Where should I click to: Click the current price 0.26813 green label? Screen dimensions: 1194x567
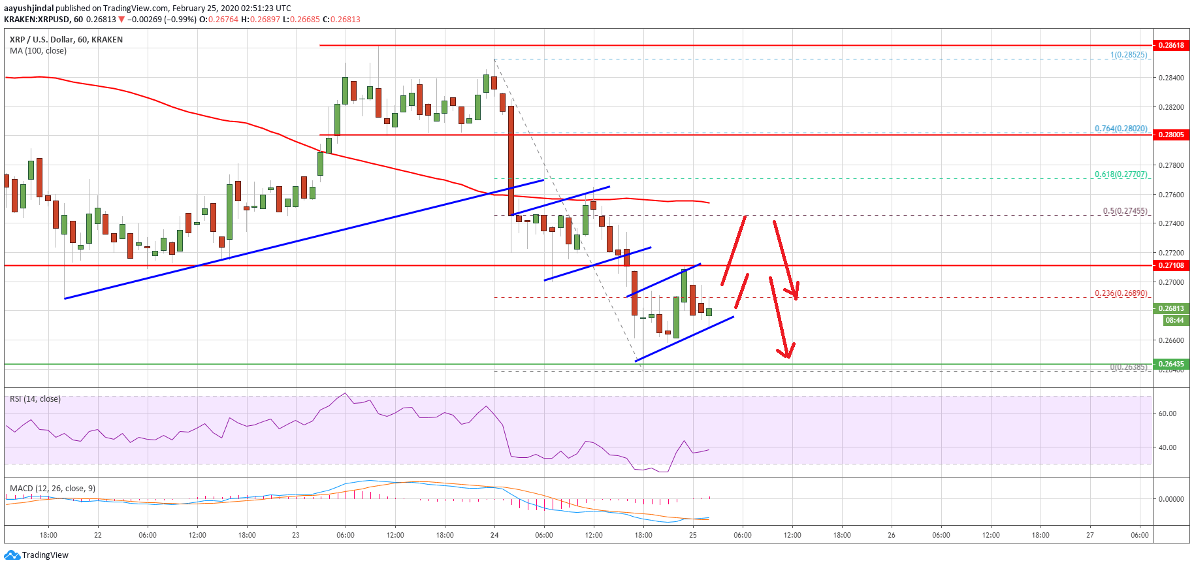click(x=1171, y=308)
